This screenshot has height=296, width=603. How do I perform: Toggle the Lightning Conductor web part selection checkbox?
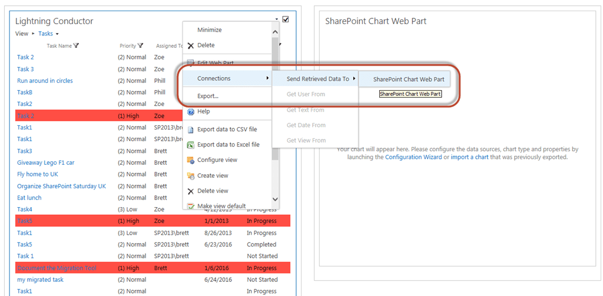[x=286, y=19]
